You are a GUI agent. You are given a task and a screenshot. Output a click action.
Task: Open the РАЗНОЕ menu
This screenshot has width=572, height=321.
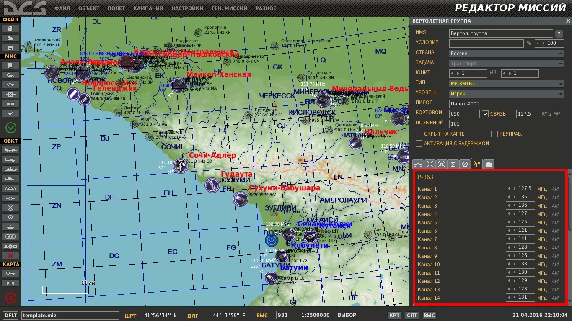266,8
